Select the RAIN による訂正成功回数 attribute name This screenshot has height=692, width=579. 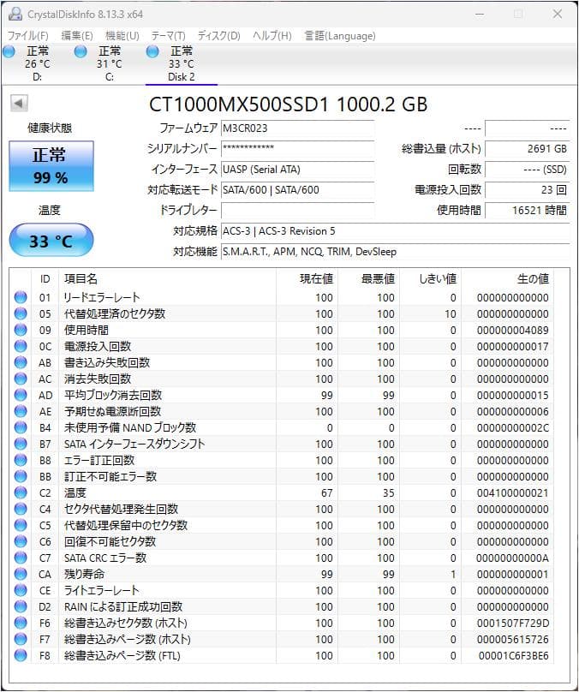tap(123, 607)
